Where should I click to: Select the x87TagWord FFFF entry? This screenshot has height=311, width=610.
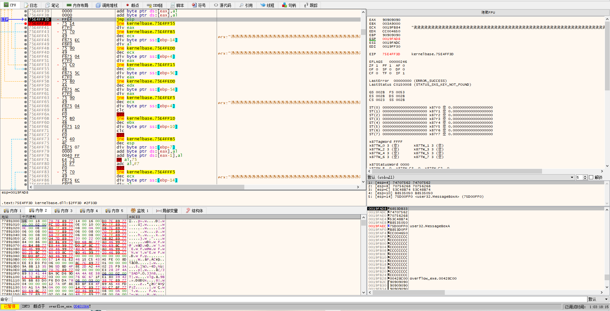coord(385,142)
